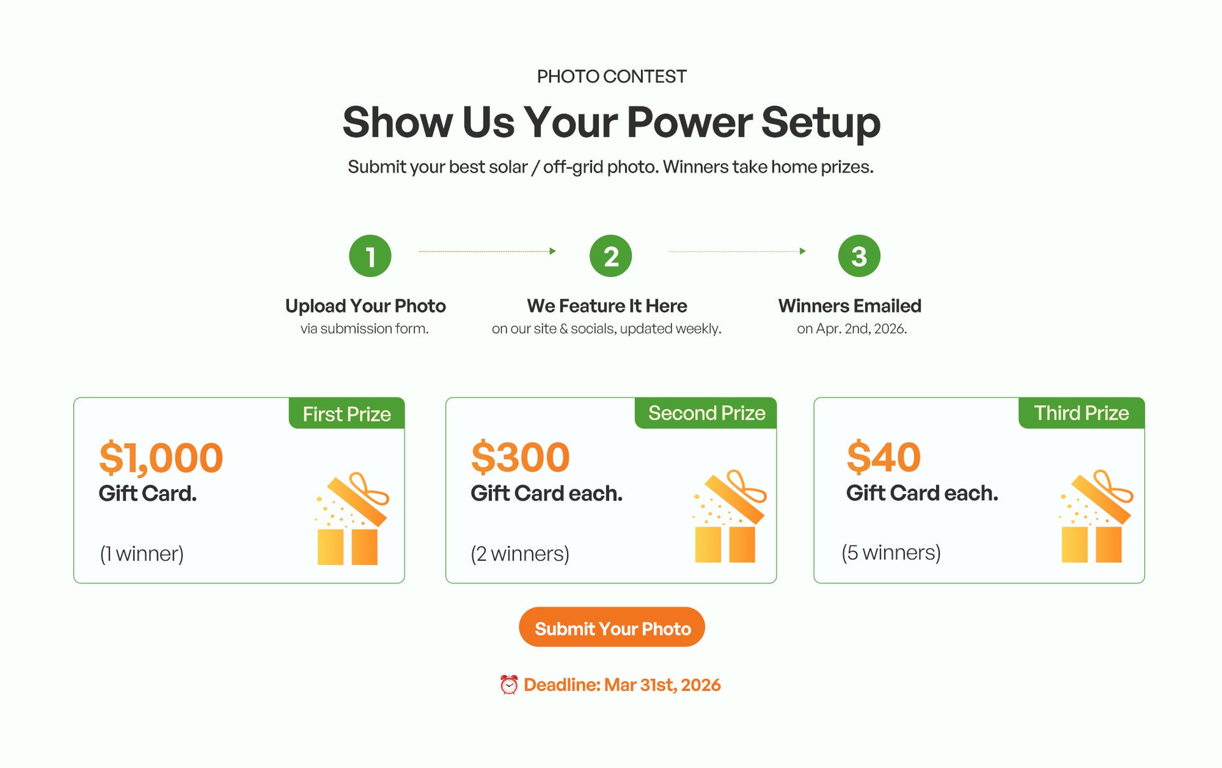
Task: Click the step 3 green circle icon
Action: (x=859, y=256)
